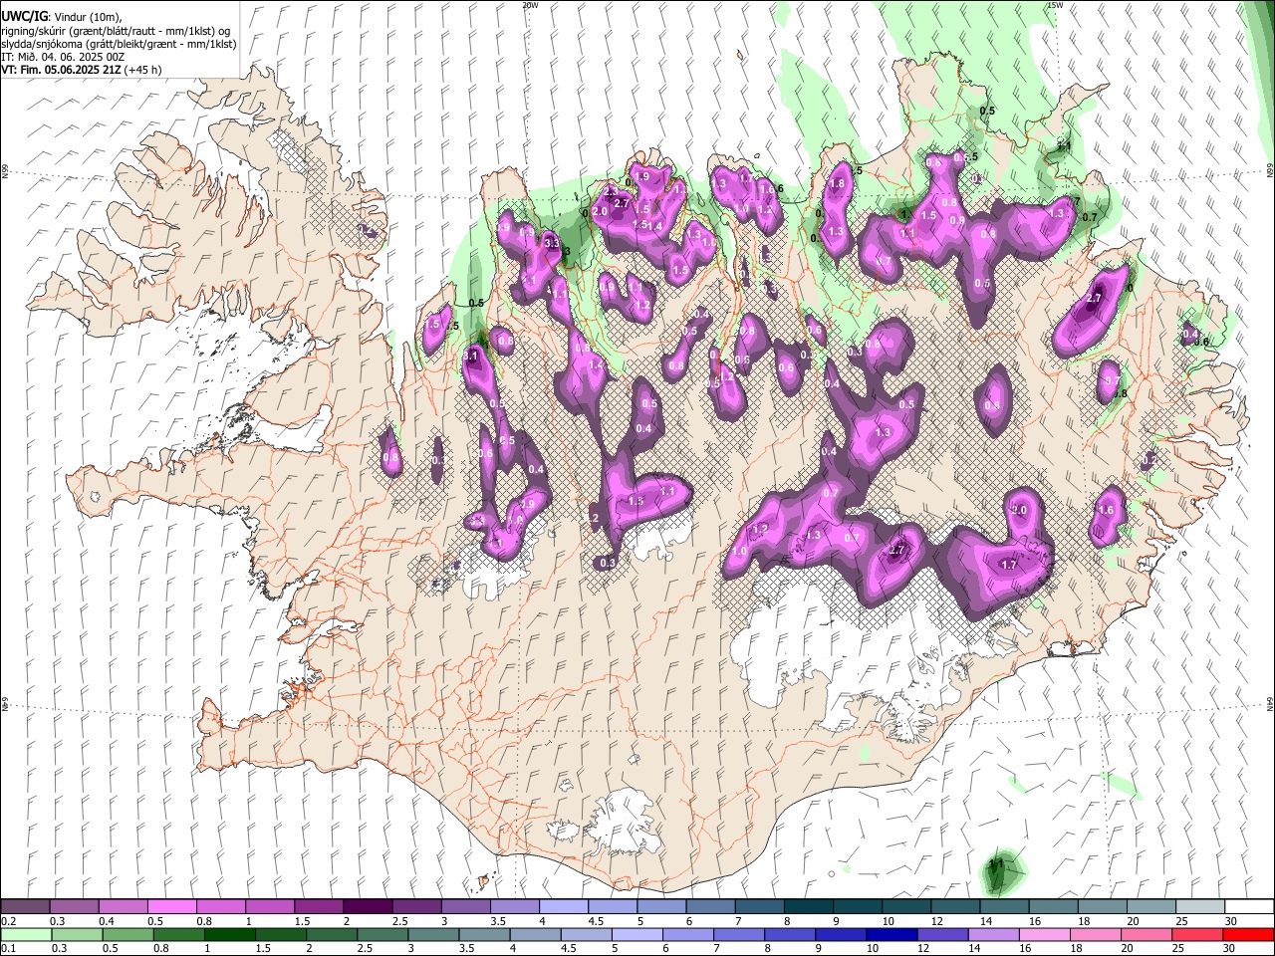The image size is (1275, 956).
Task: Click the 15W longitude label at top edge
Action: 1054,5
